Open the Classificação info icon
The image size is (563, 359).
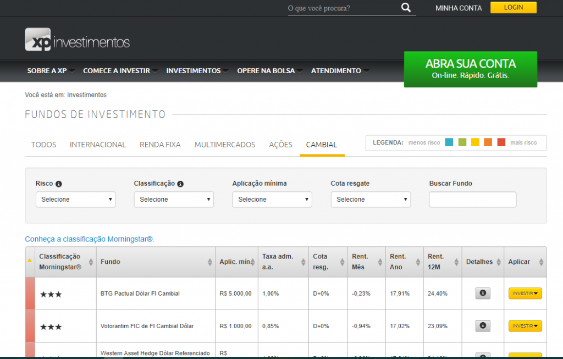180,184
